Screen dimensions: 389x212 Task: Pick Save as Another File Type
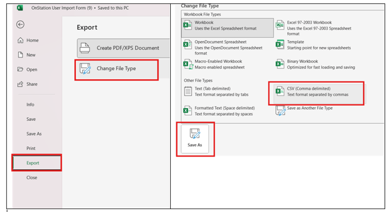pyautogui.click(x=305, y=111)
